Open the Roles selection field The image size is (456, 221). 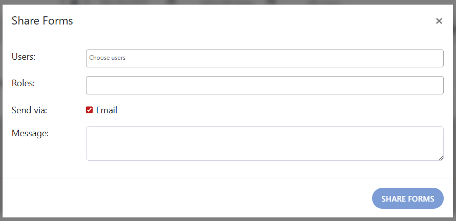pyautogui.click(x=264, y=85)
